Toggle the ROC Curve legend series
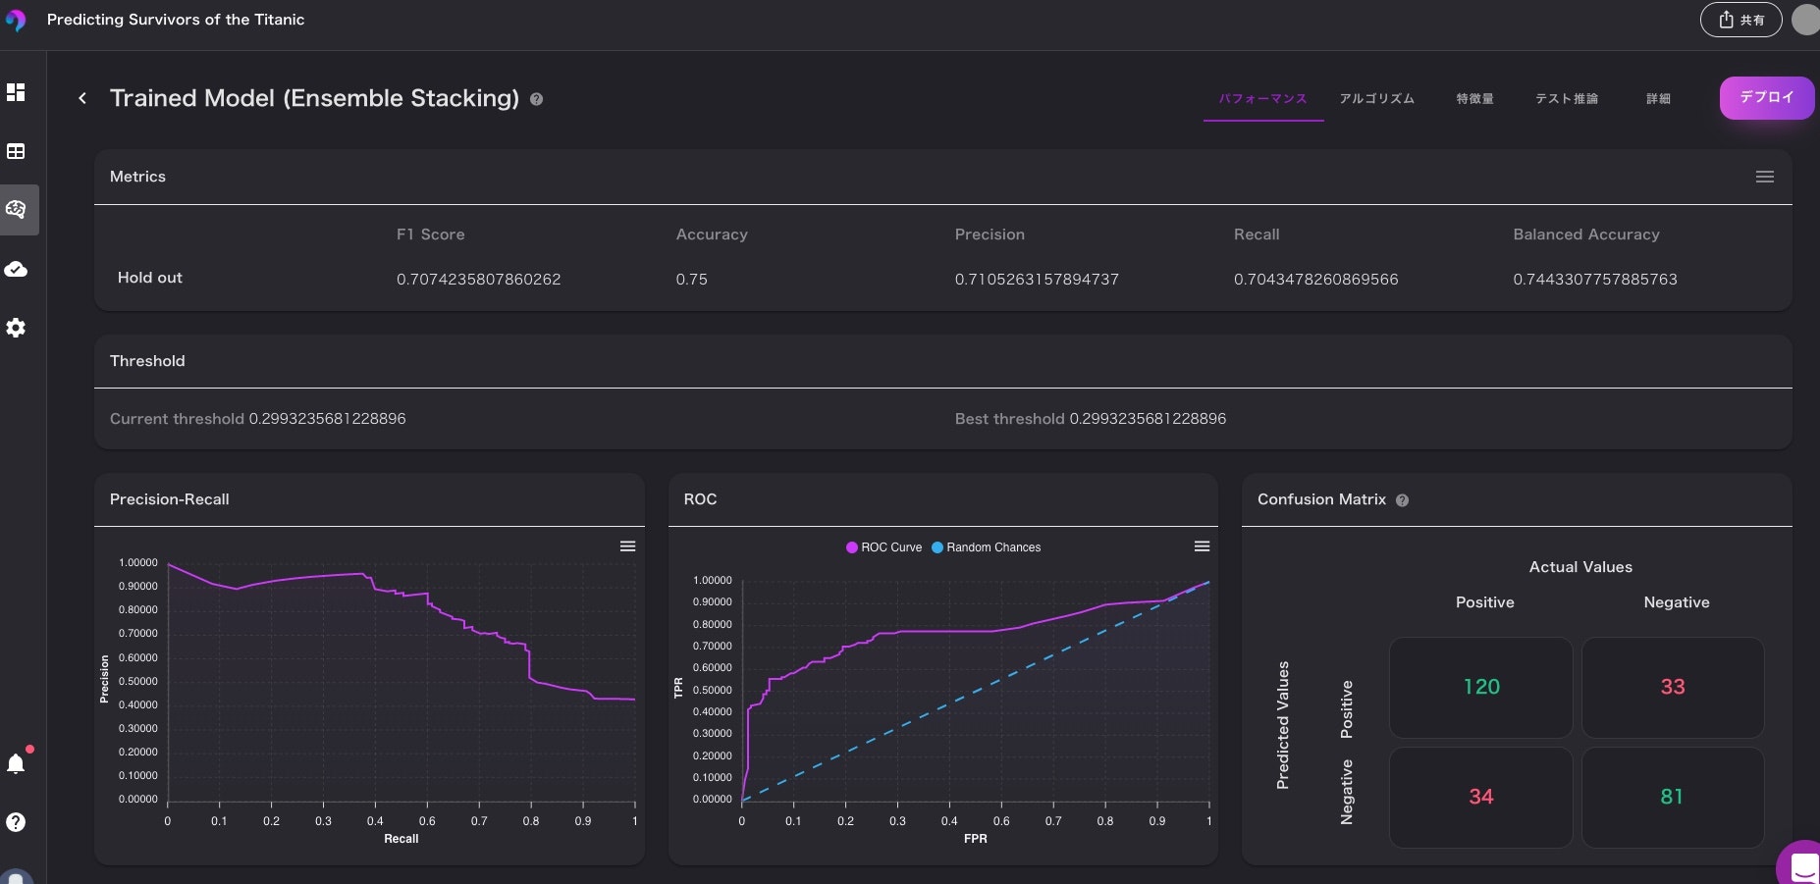Screen dimensions: 1820x884 click(x=884, y=547)
